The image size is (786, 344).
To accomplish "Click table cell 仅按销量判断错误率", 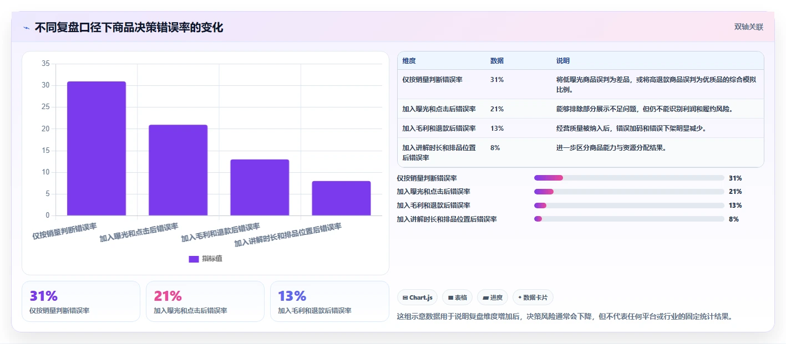I will coord(433,80).
